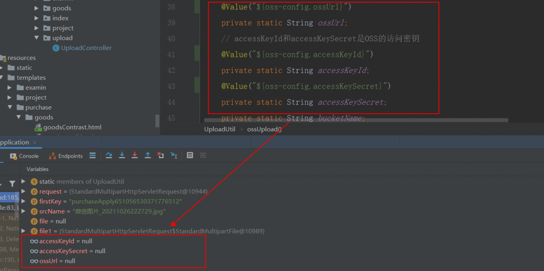Click the Drop Frame debug icon
Viewport: 544px width, 271px height.
tap(161, 155)
